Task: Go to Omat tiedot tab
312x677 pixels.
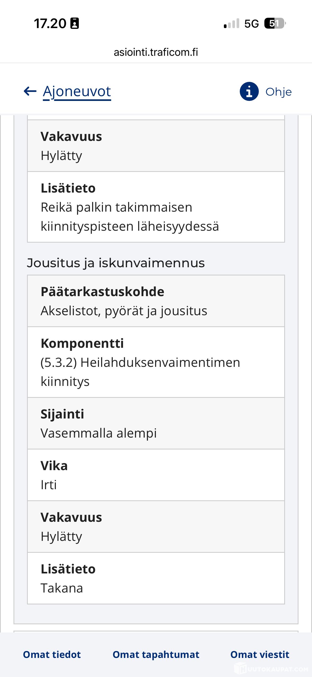Action: (x=52, y=654)
